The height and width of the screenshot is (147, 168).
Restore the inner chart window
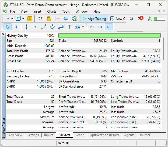(159, 11)
